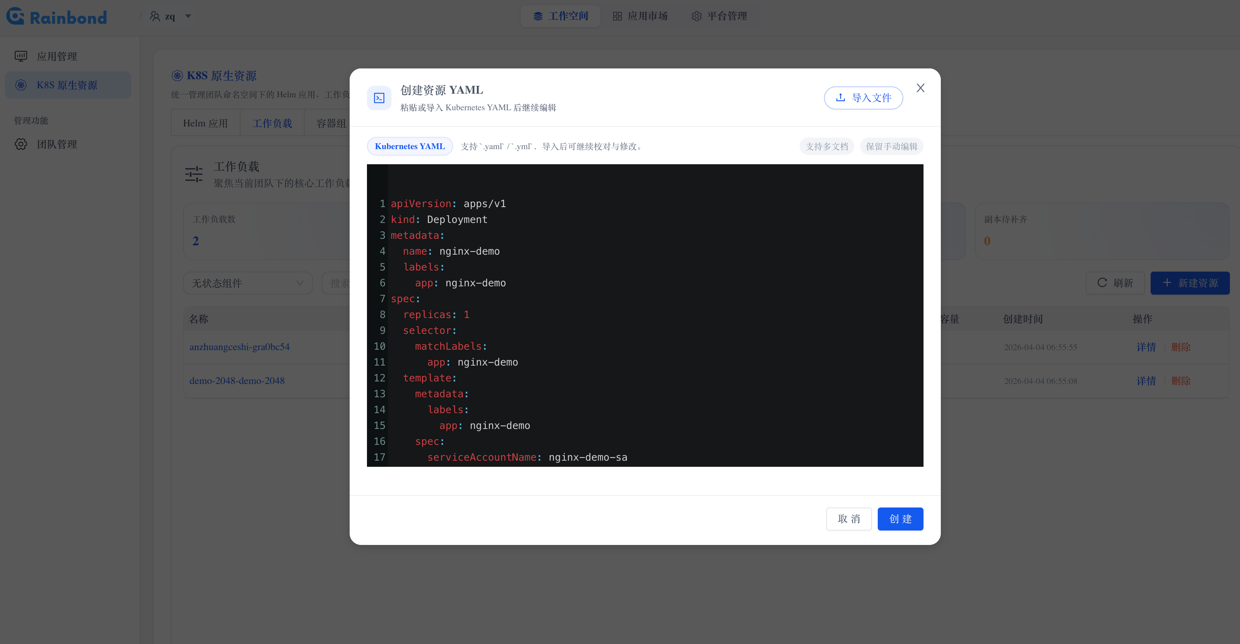
Task: Open 应用管理 via the monitor icon
Action: [x=21, y=56]
